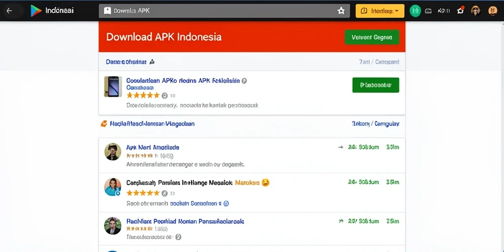Click the arrow icon in the 'Apk Nenl' row
The image size is (504, 252).
point(341,147)
